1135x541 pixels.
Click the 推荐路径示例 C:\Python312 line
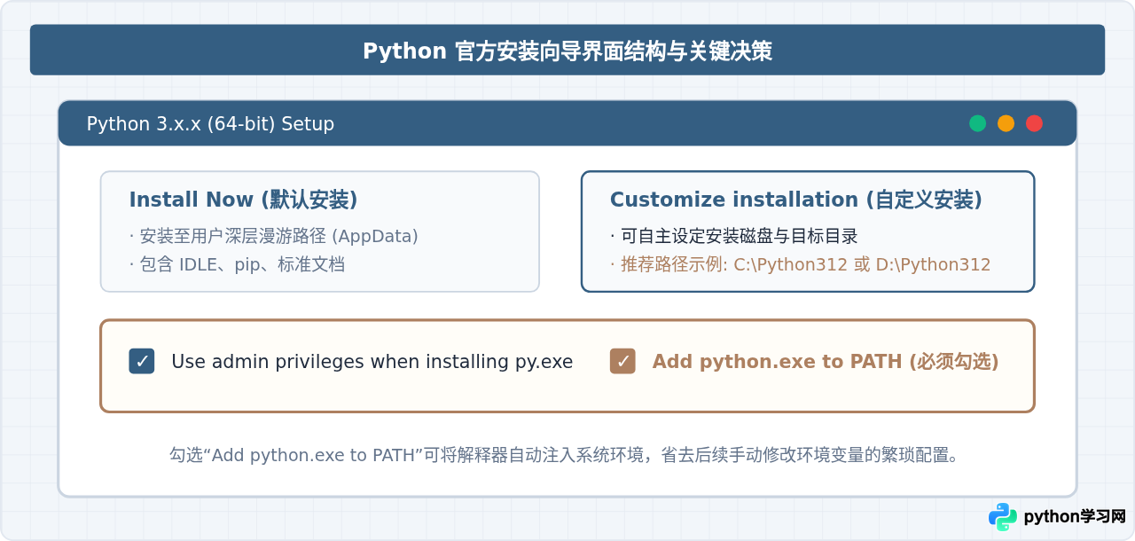tap(800, 264)
